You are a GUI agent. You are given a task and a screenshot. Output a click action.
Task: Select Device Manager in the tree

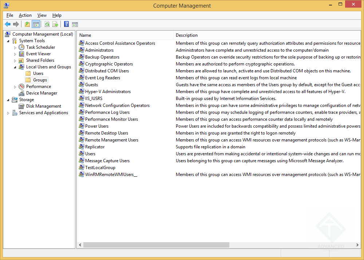click(41, 93)
